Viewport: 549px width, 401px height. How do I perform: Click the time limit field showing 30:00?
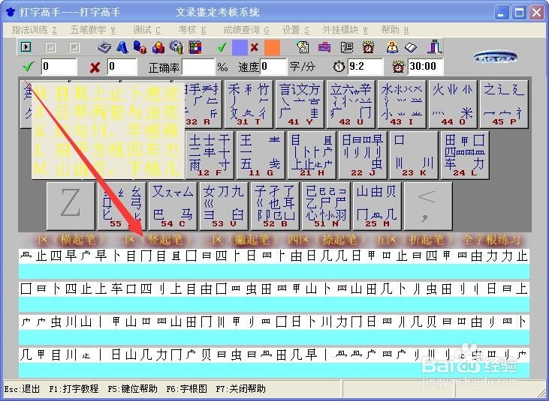tap(425, 67)
